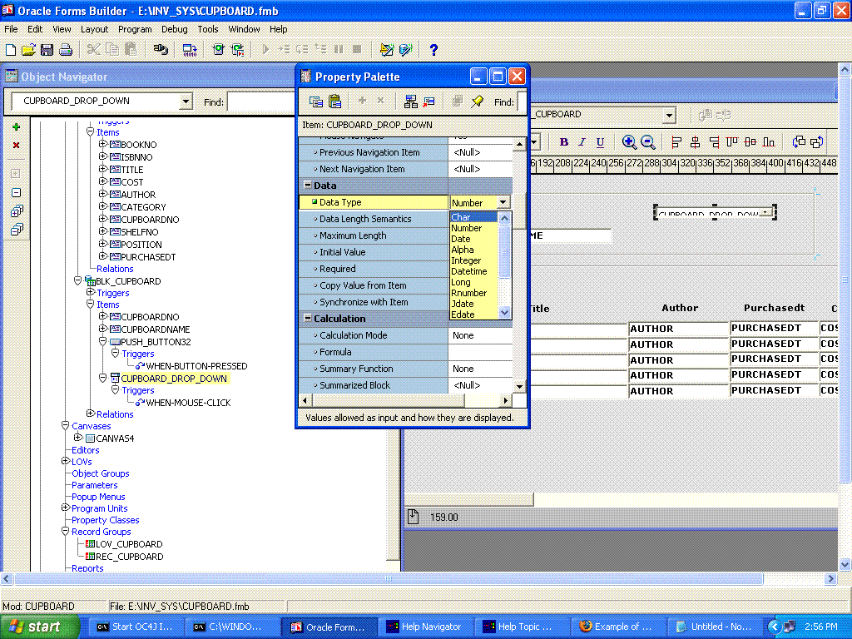Collapse the BLK_CUPBOARD block node
The height and width of the screenshot is (639, 852).
[x=77, y=281]
